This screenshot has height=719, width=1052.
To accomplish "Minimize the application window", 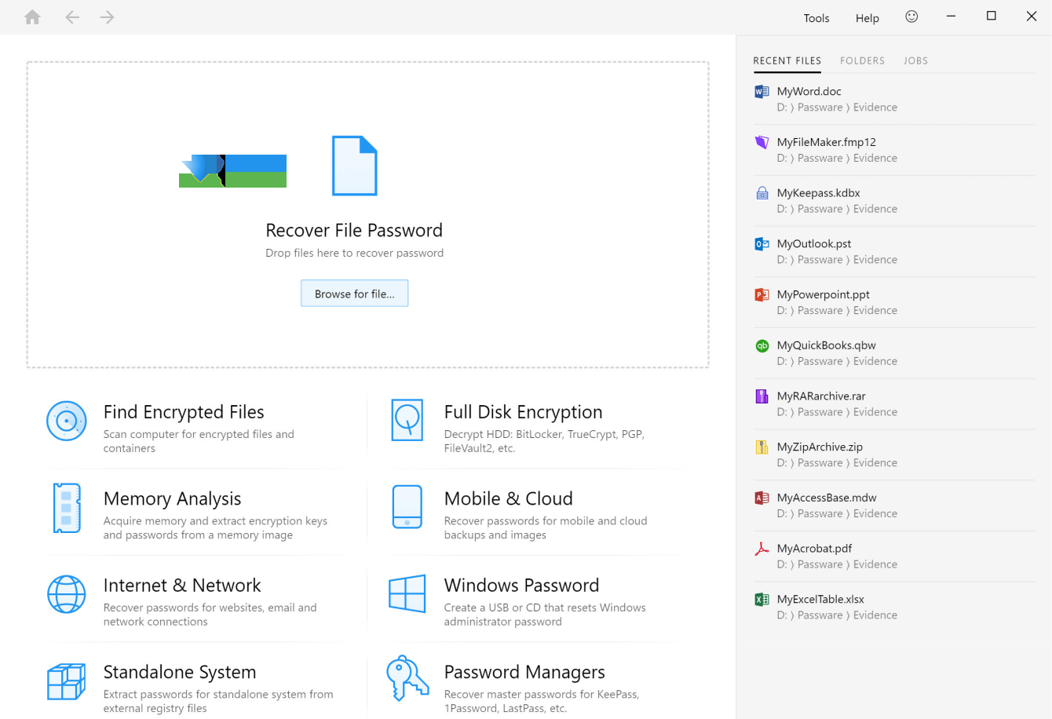I will (951, 16).
